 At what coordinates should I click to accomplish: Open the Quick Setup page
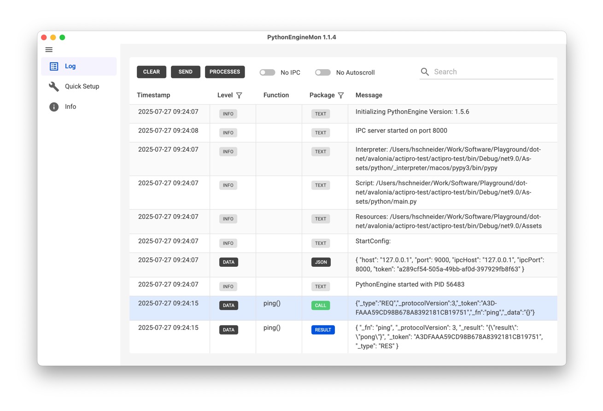click(79, 87)
